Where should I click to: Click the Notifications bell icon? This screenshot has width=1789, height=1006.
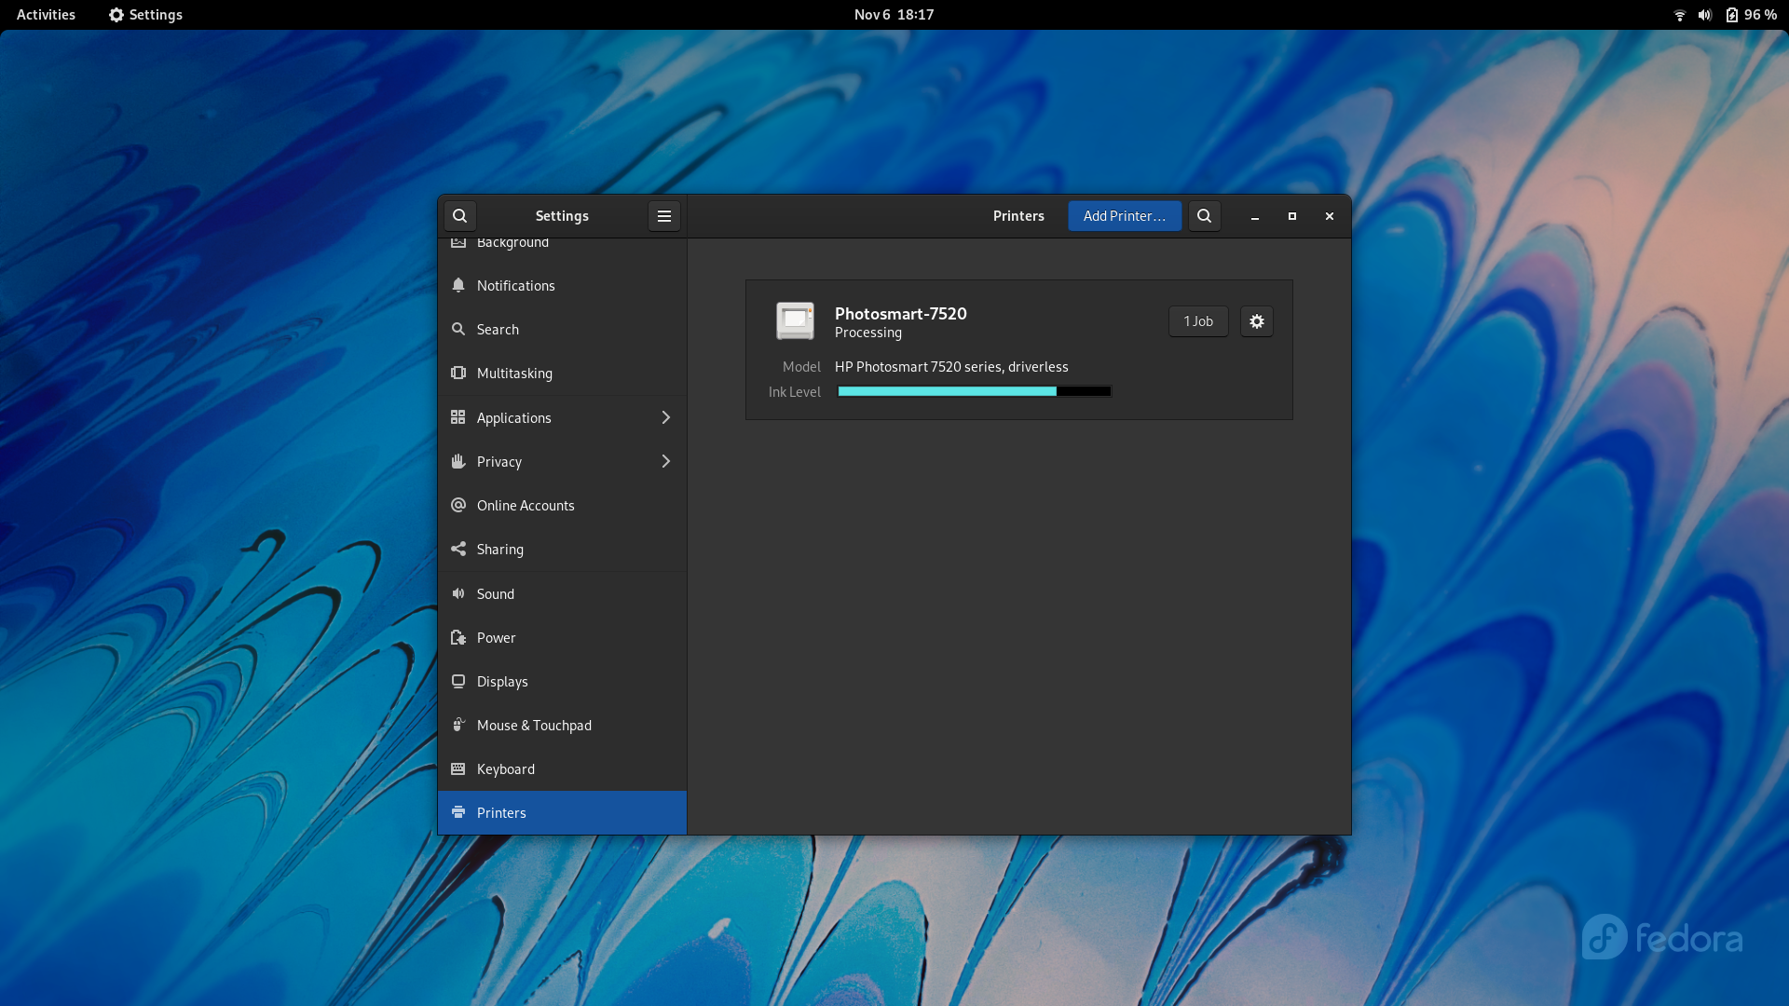point(458,285)
